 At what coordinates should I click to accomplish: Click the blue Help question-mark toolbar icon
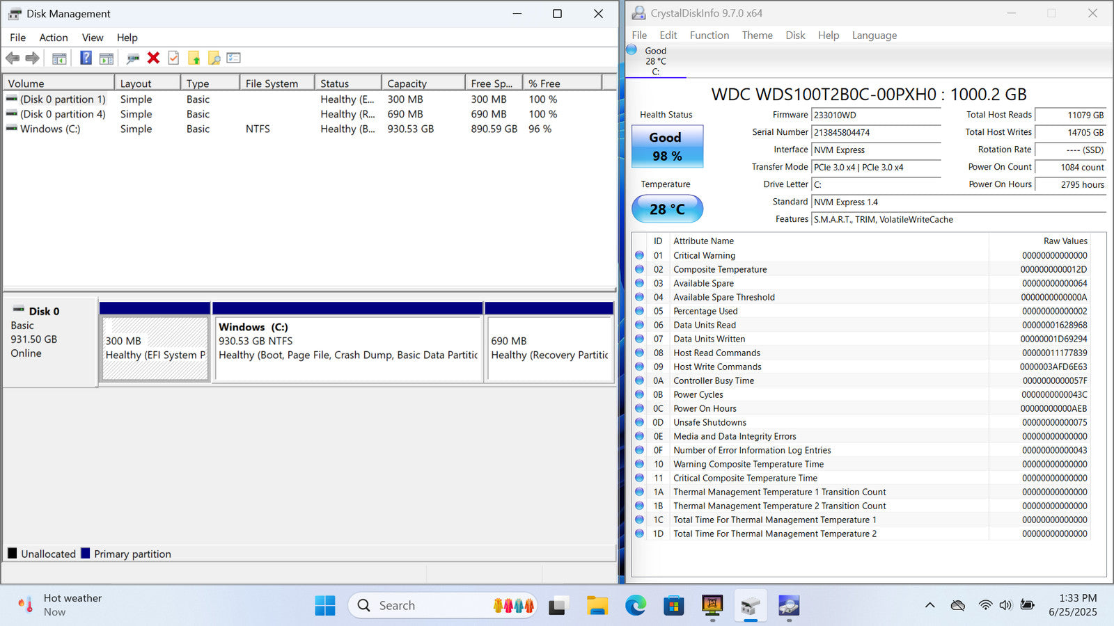[x=86, y=58]
